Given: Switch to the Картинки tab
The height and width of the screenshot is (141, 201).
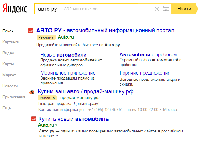Looking at the screenshot, I should click(x=11, y=42).
